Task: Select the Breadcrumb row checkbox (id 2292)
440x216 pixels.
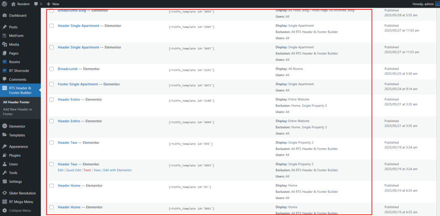Action: point(52,69)
